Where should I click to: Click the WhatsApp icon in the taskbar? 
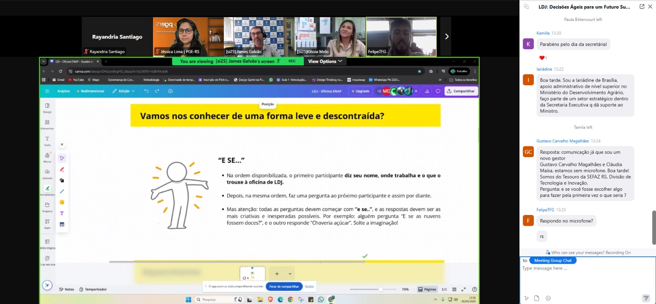click(x=321, y=299)
